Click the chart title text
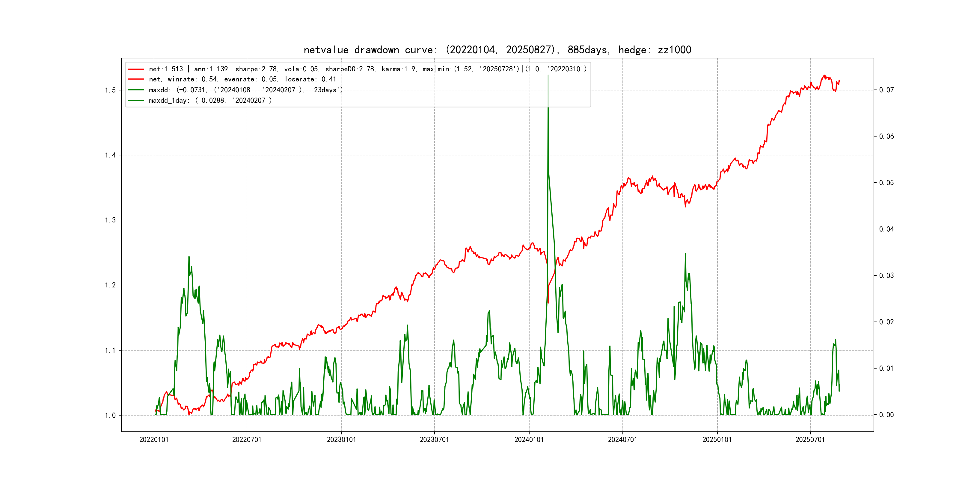The image size is (971, 485). pyautogui.click(x=497, y=50)
